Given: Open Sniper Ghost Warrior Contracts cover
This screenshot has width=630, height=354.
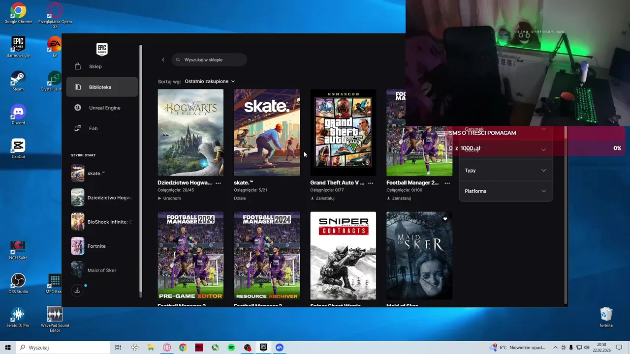Looking at the screenshot, I should point(343,256).
